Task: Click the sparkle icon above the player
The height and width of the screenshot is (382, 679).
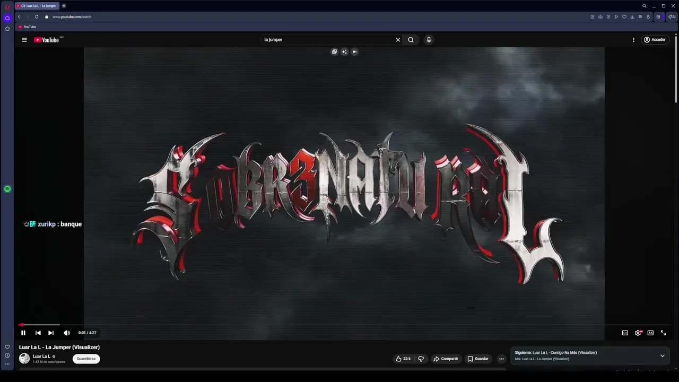Action: point(344,52)
